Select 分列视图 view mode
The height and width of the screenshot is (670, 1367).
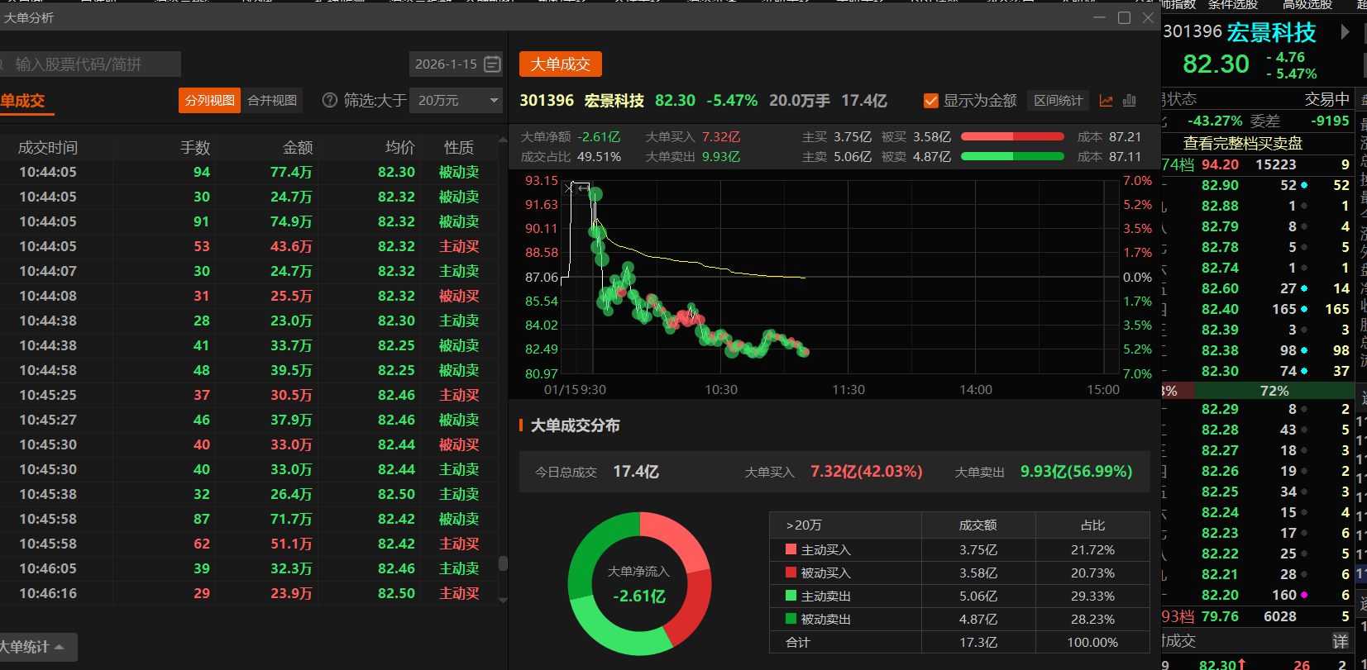[x=209, y=100]
